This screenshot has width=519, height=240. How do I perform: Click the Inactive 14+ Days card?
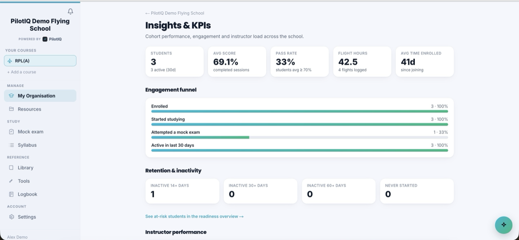pyautogui.click(x=182, y=191)
